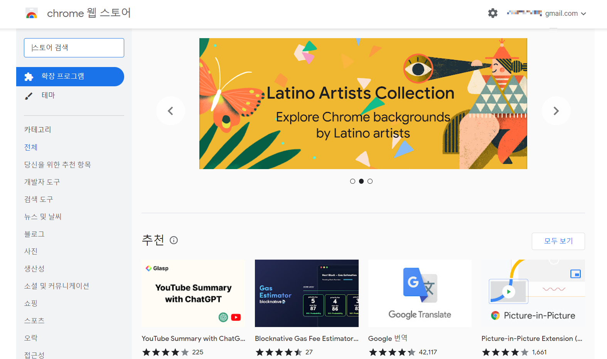This screenshot has width=607, height=359.
Task: Open 소셜 및 커뮤니케이션 category
Action: coord(57,286)
